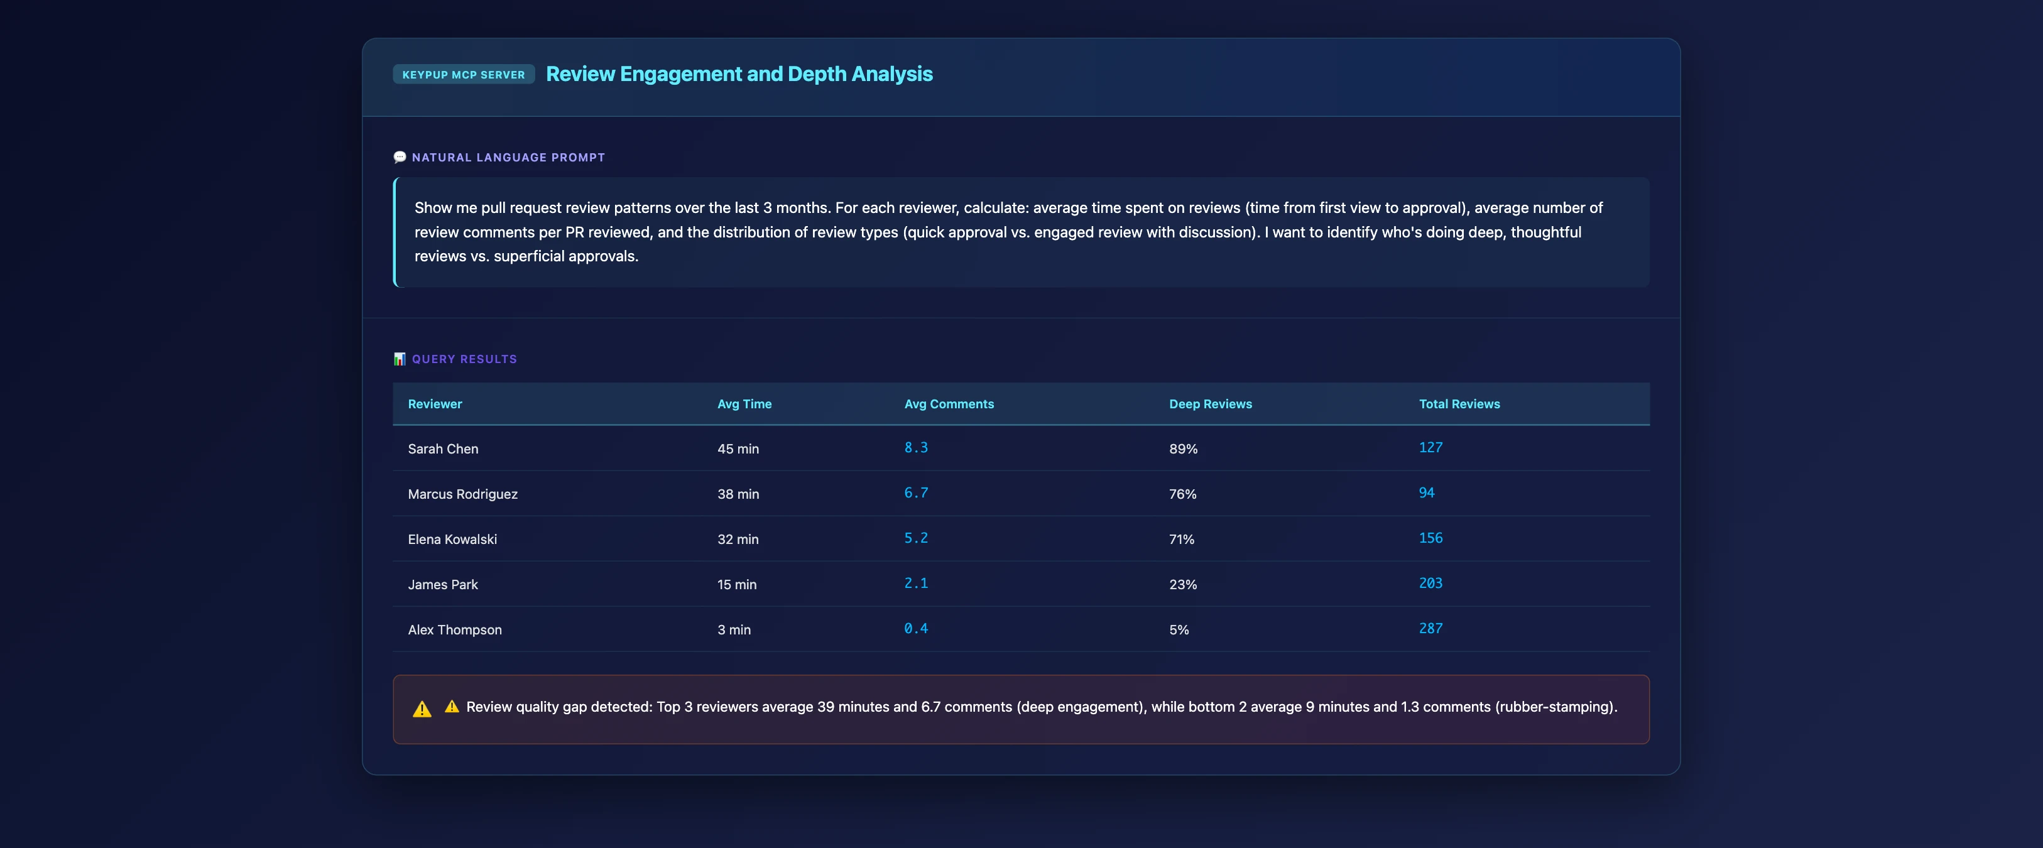Image resolution: width=2043 pixels, height=848 pixels.
Task: Click the speech bubble icon beside Natural Language Prompt
Action: [400, 157]
